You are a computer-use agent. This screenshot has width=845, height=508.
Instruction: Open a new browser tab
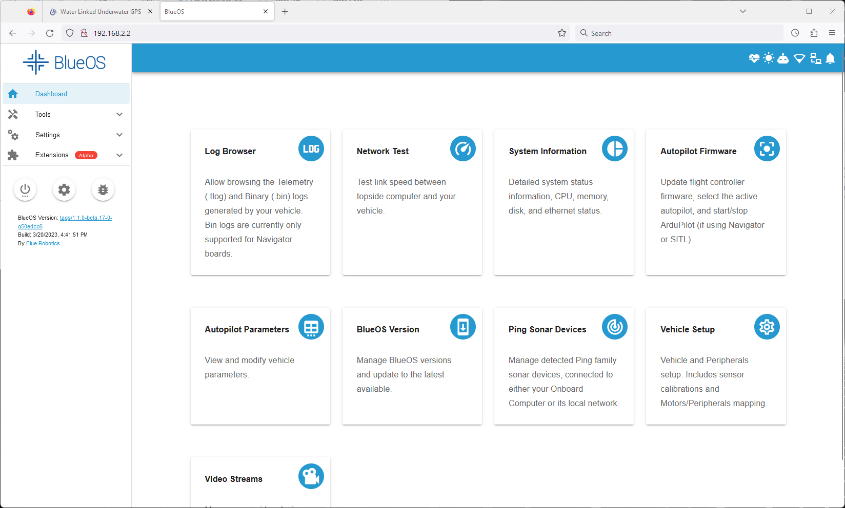coord(285,11)
